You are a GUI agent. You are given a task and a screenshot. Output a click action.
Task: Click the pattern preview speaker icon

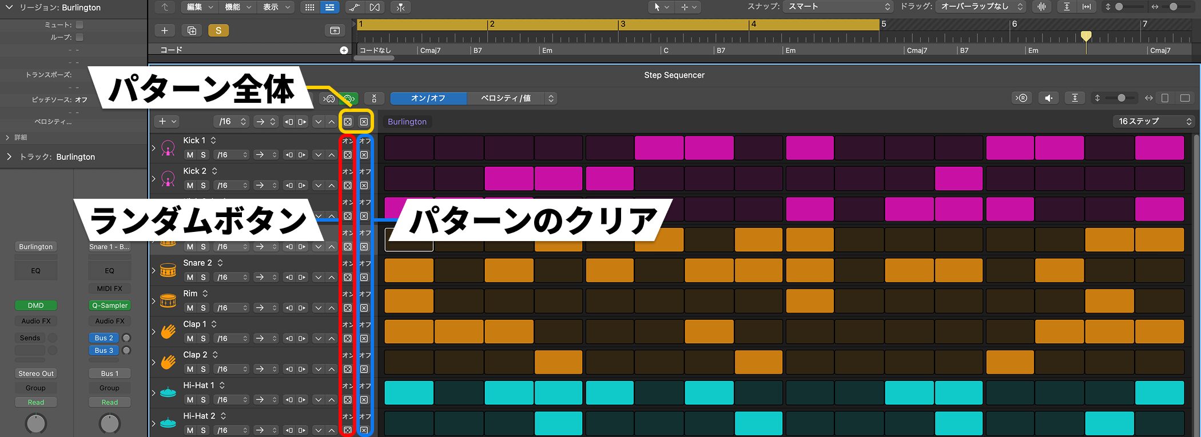tap(1048, 98)
